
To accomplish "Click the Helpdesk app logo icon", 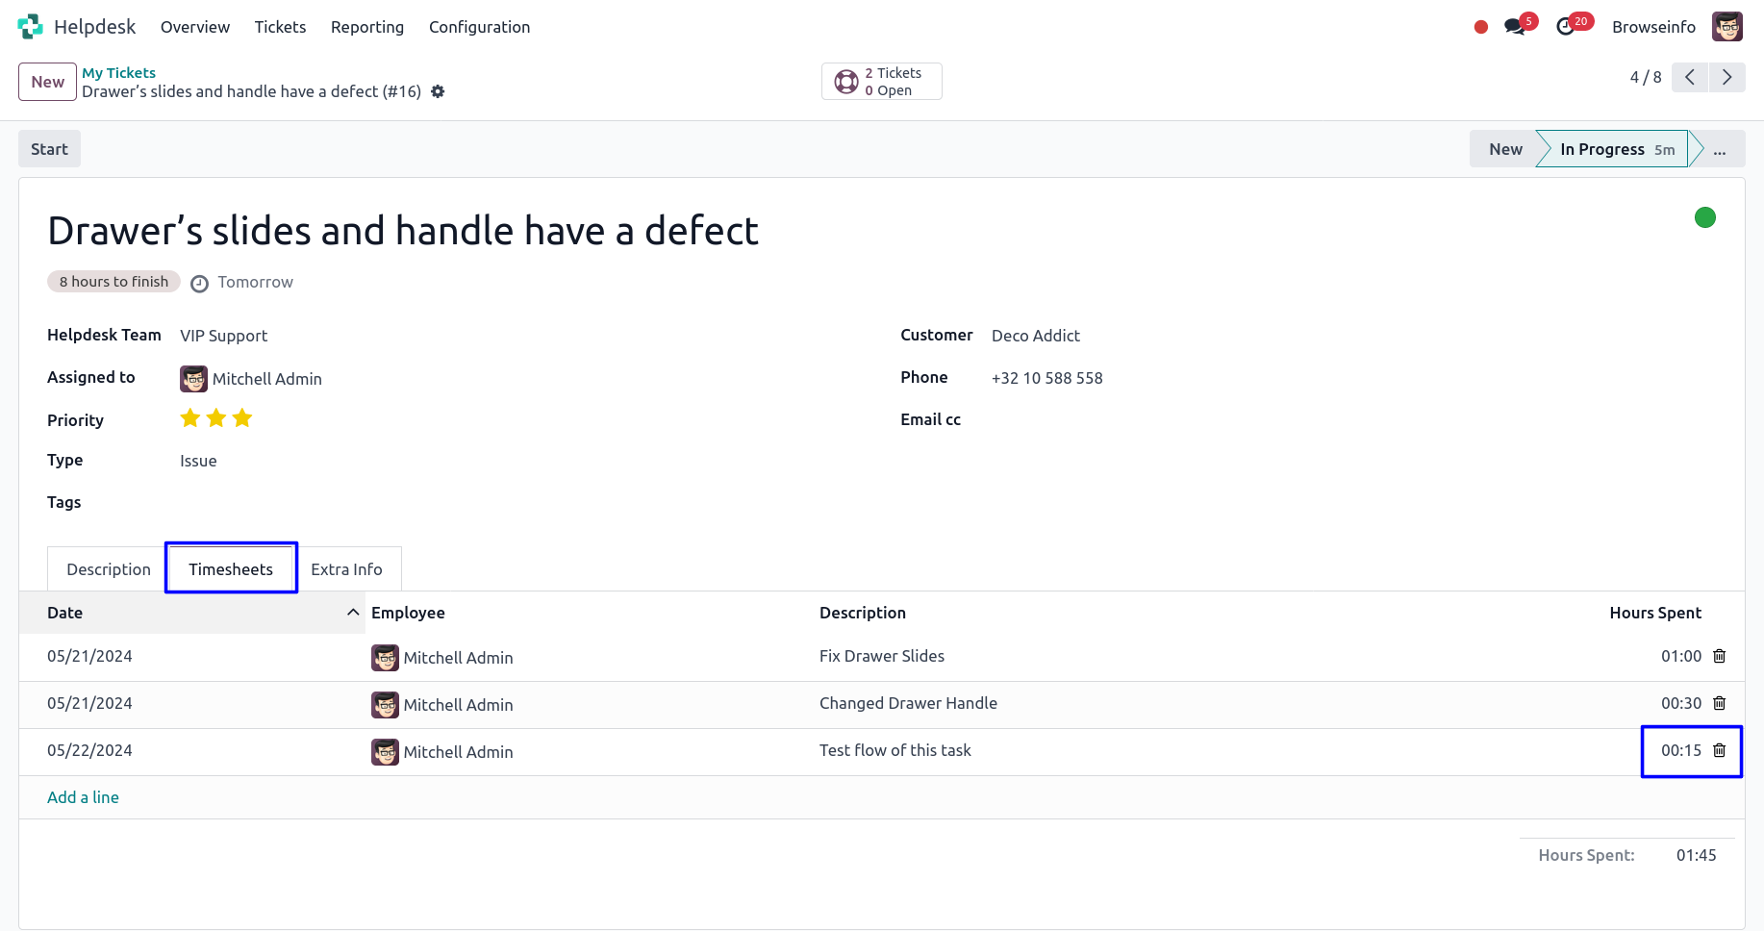I will coord(30,27).
